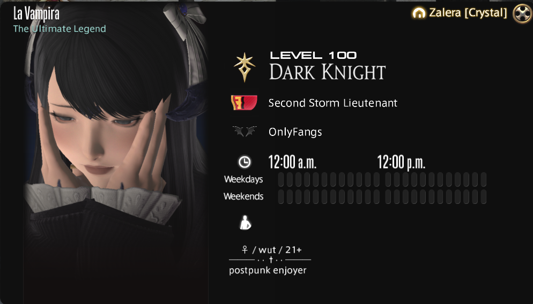Click the OnlyFangs free company name
Screen dimensions: 533x304
pyautogui.click(x=295, y=132)
